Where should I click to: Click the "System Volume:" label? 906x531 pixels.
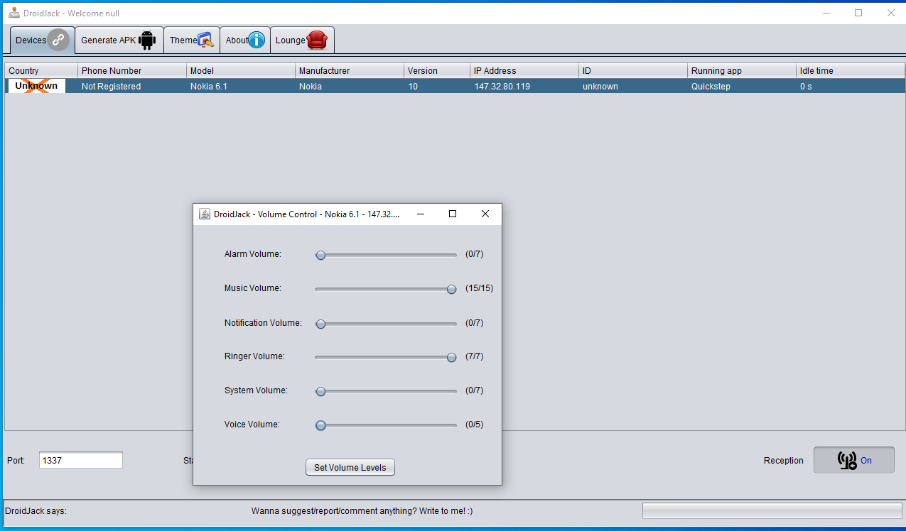tap(256, 390)
